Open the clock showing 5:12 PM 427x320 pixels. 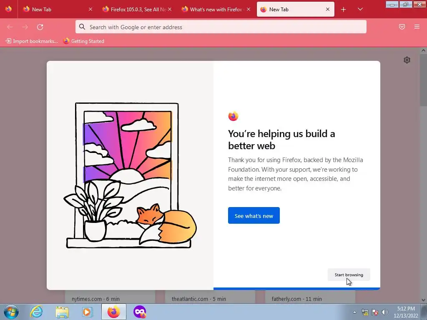pos(406,312)
